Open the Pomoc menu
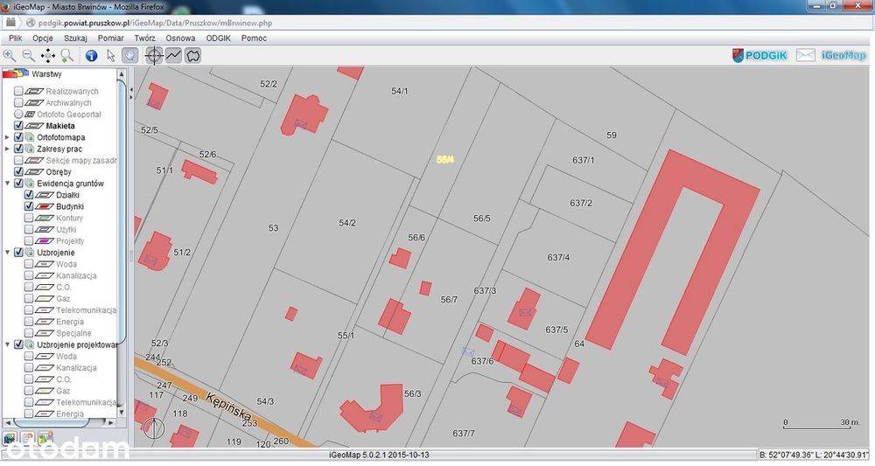Viewport: 875px width, 466px height. 254,38
